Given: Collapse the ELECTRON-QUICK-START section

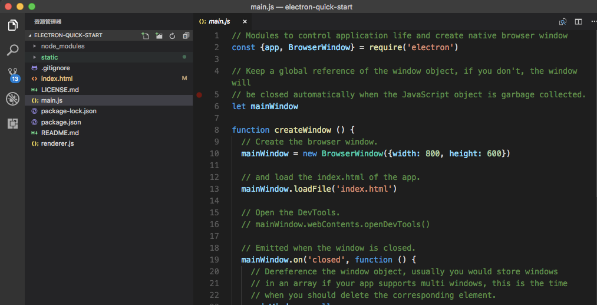Looking at the screenshot, I should [x=109, y=35].
